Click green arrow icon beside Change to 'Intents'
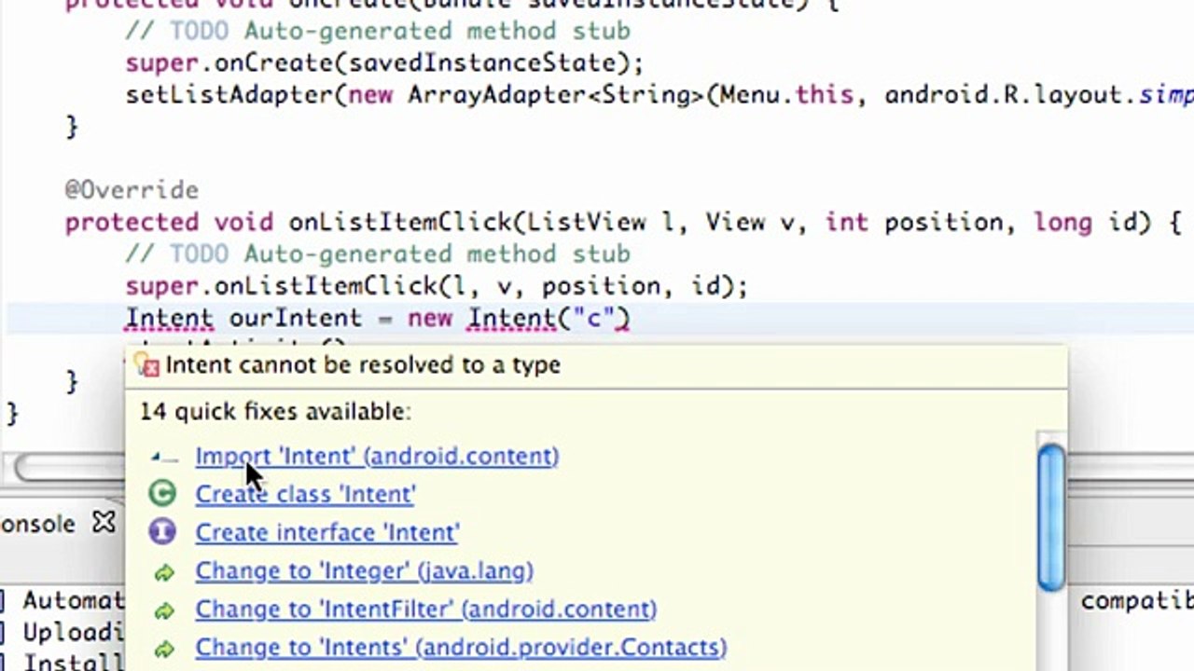The width and height of the screenshot is (1194, 671). click(x=163, y=649)
